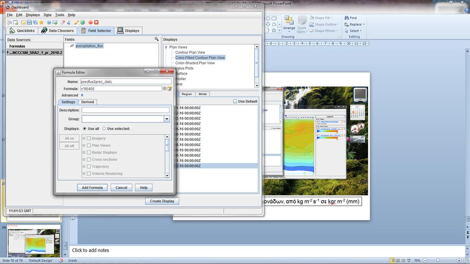The height and width of the screenshot is (264, 470).
Task: Select the star shape in PowerPoint shapes gallery
Action: 274,31
